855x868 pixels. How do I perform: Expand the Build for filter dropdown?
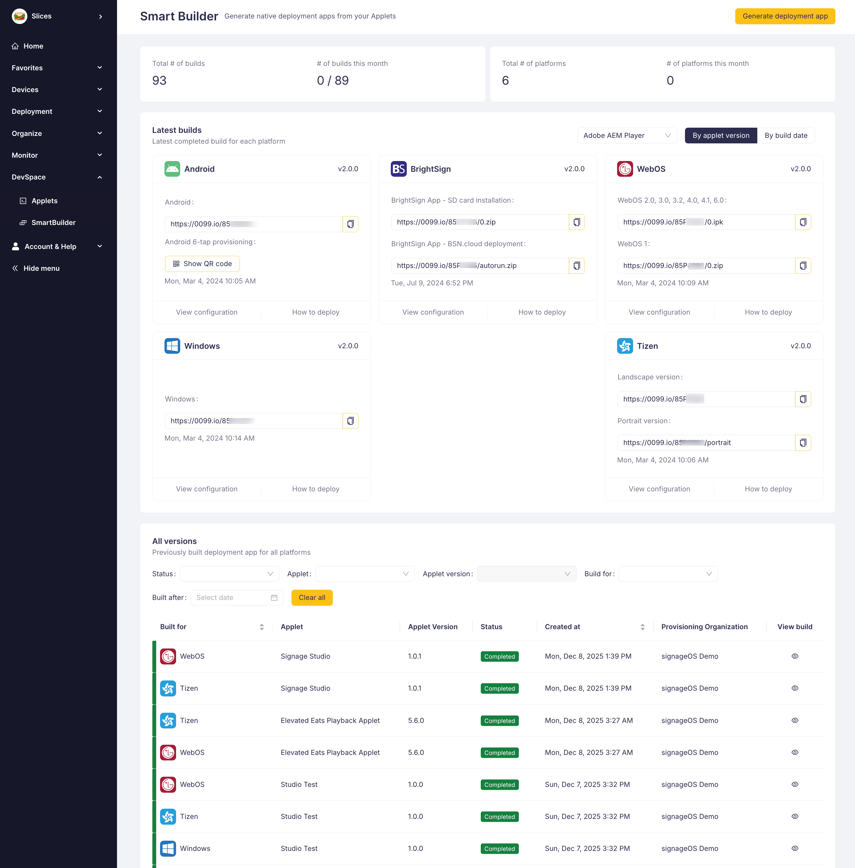(x=668, y=574)
